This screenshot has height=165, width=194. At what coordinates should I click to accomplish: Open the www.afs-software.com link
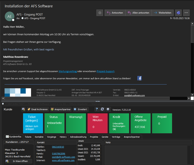pyautogui.click(x=63, y=160)
